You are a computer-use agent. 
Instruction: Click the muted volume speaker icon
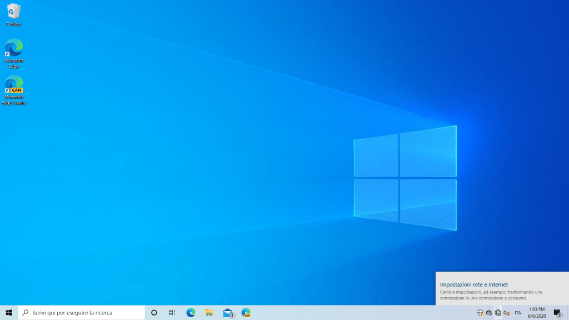coord(507,313)
